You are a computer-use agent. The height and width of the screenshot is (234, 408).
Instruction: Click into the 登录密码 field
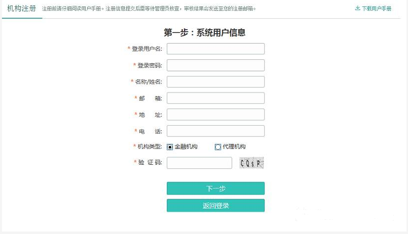216,65
